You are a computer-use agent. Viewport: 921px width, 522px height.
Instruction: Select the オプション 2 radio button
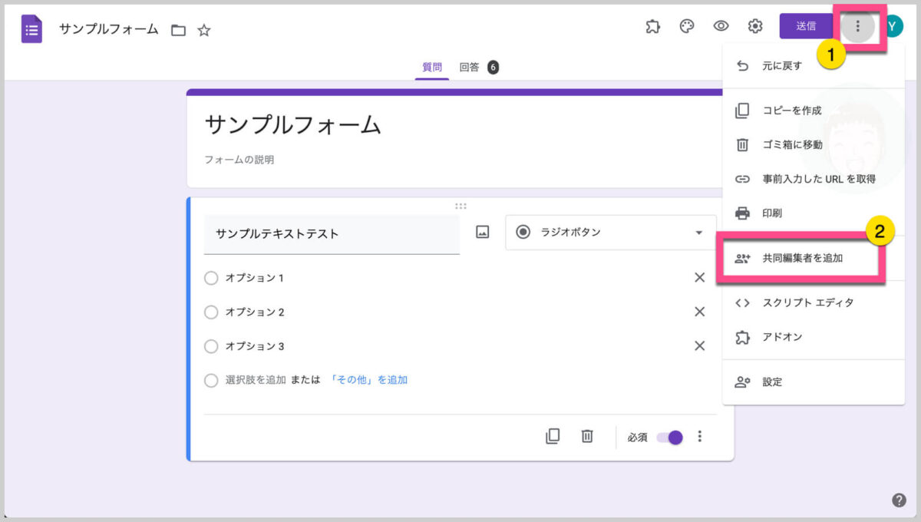coord(211,312)
